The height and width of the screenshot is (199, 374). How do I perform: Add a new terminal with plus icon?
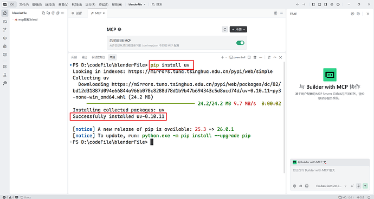coord(222,57)
